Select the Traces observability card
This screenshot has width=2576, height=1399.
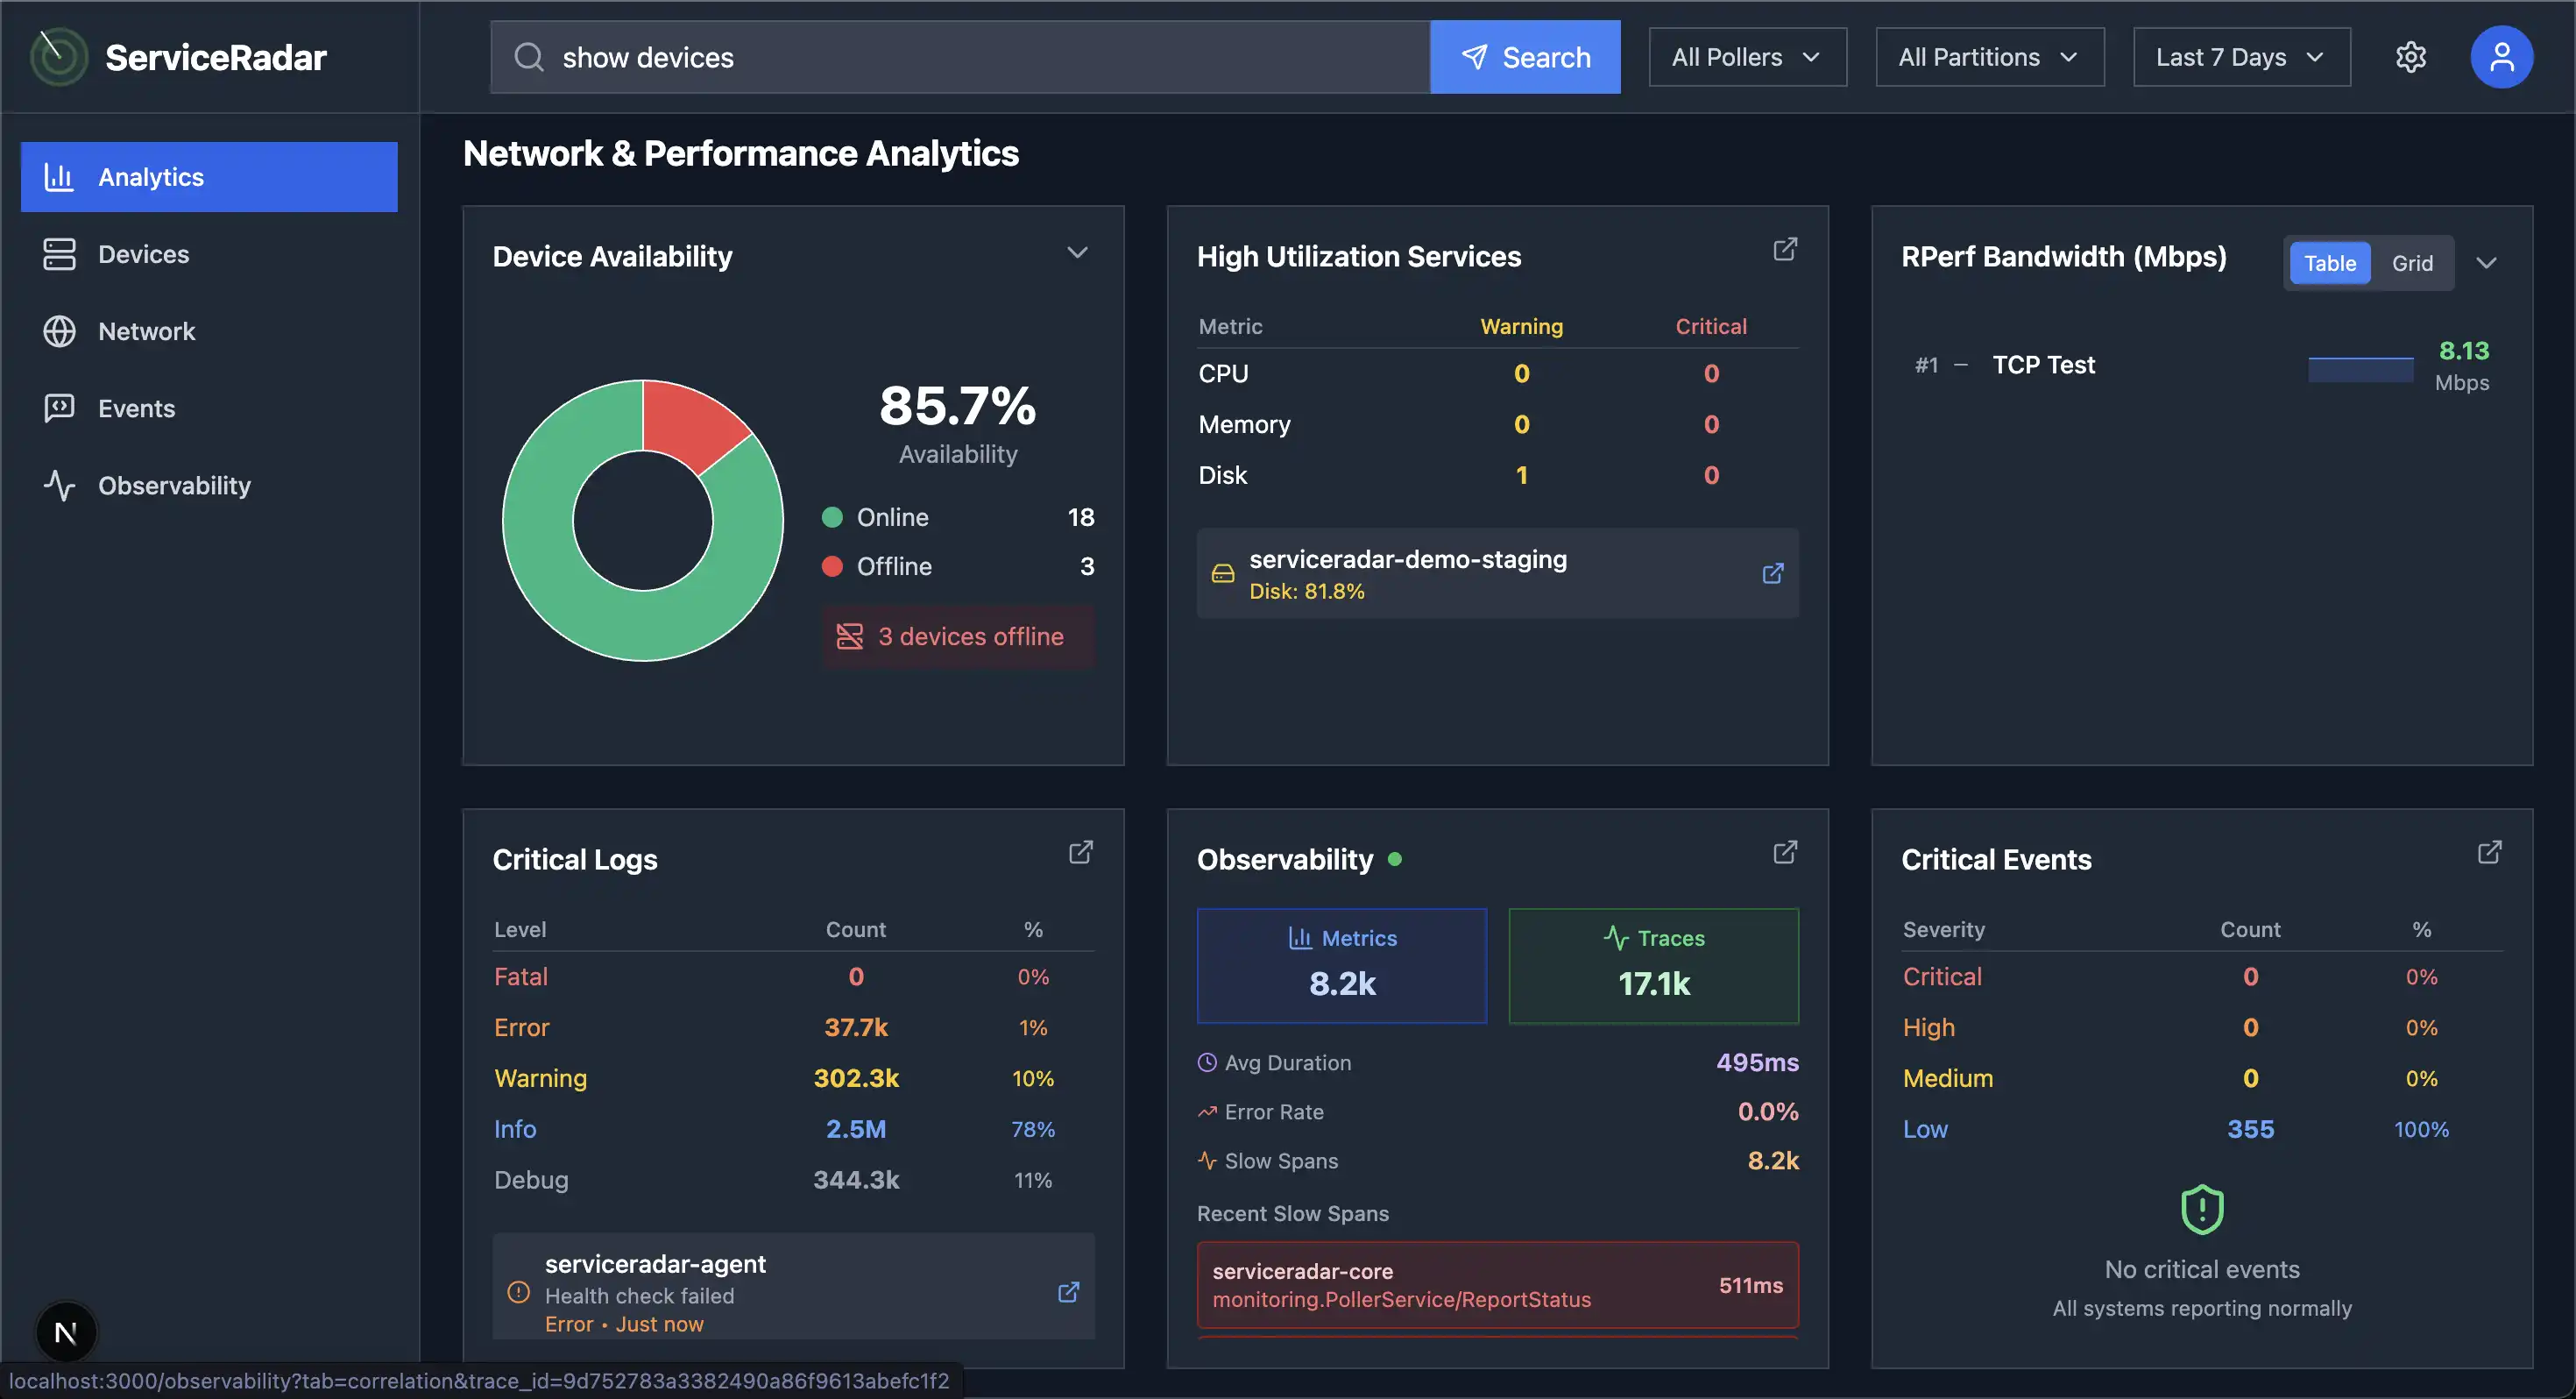click(1653, 965)
